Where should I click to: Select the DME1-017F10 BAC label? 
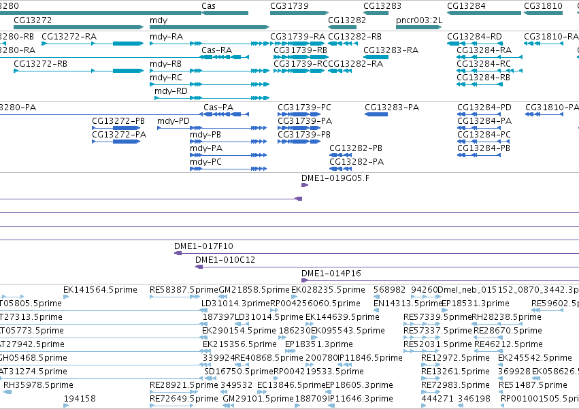point(203,246)
